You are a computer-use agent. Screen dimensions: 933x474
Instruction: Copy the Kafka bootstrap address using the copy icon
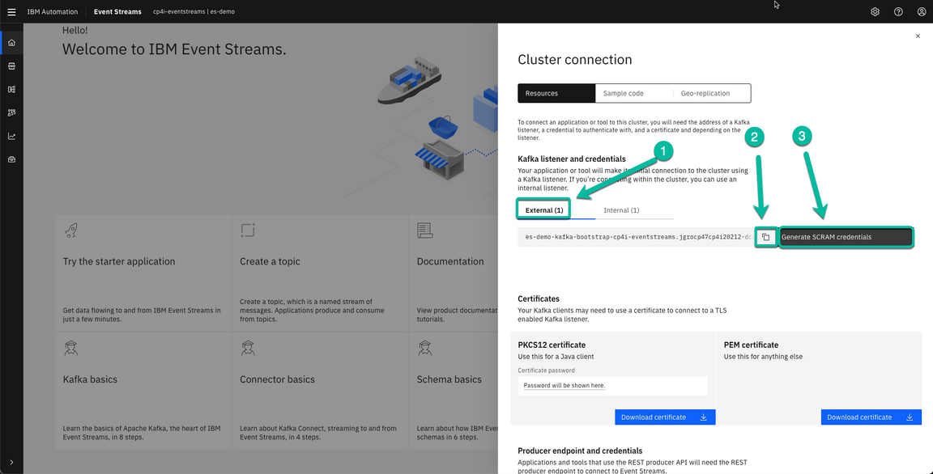click(x=765, y=237)
